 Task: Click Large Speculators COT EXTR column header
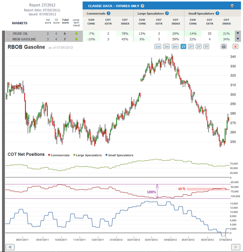pyautogui.click(x=159, y=22)
